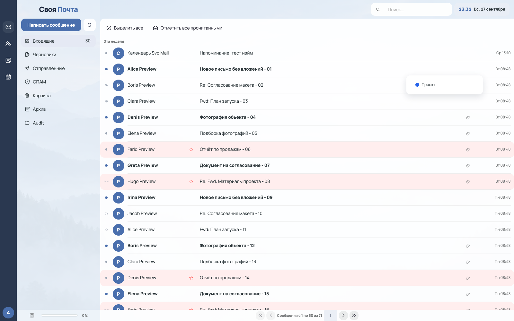514x321 pixels.
Task: Open the СПАМ folder
Action: [58, 82]
